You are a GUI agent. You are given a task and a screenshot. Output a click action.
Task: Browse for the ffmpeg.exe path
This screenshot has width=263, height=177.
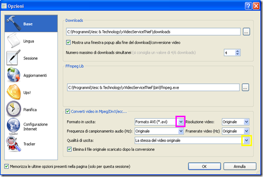[x=245, y=87]
